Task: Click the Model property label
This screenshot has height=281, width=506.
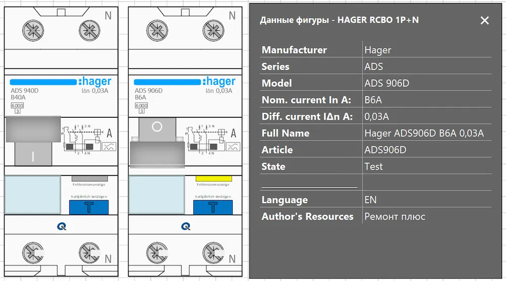Action: (x=277, y=83)
